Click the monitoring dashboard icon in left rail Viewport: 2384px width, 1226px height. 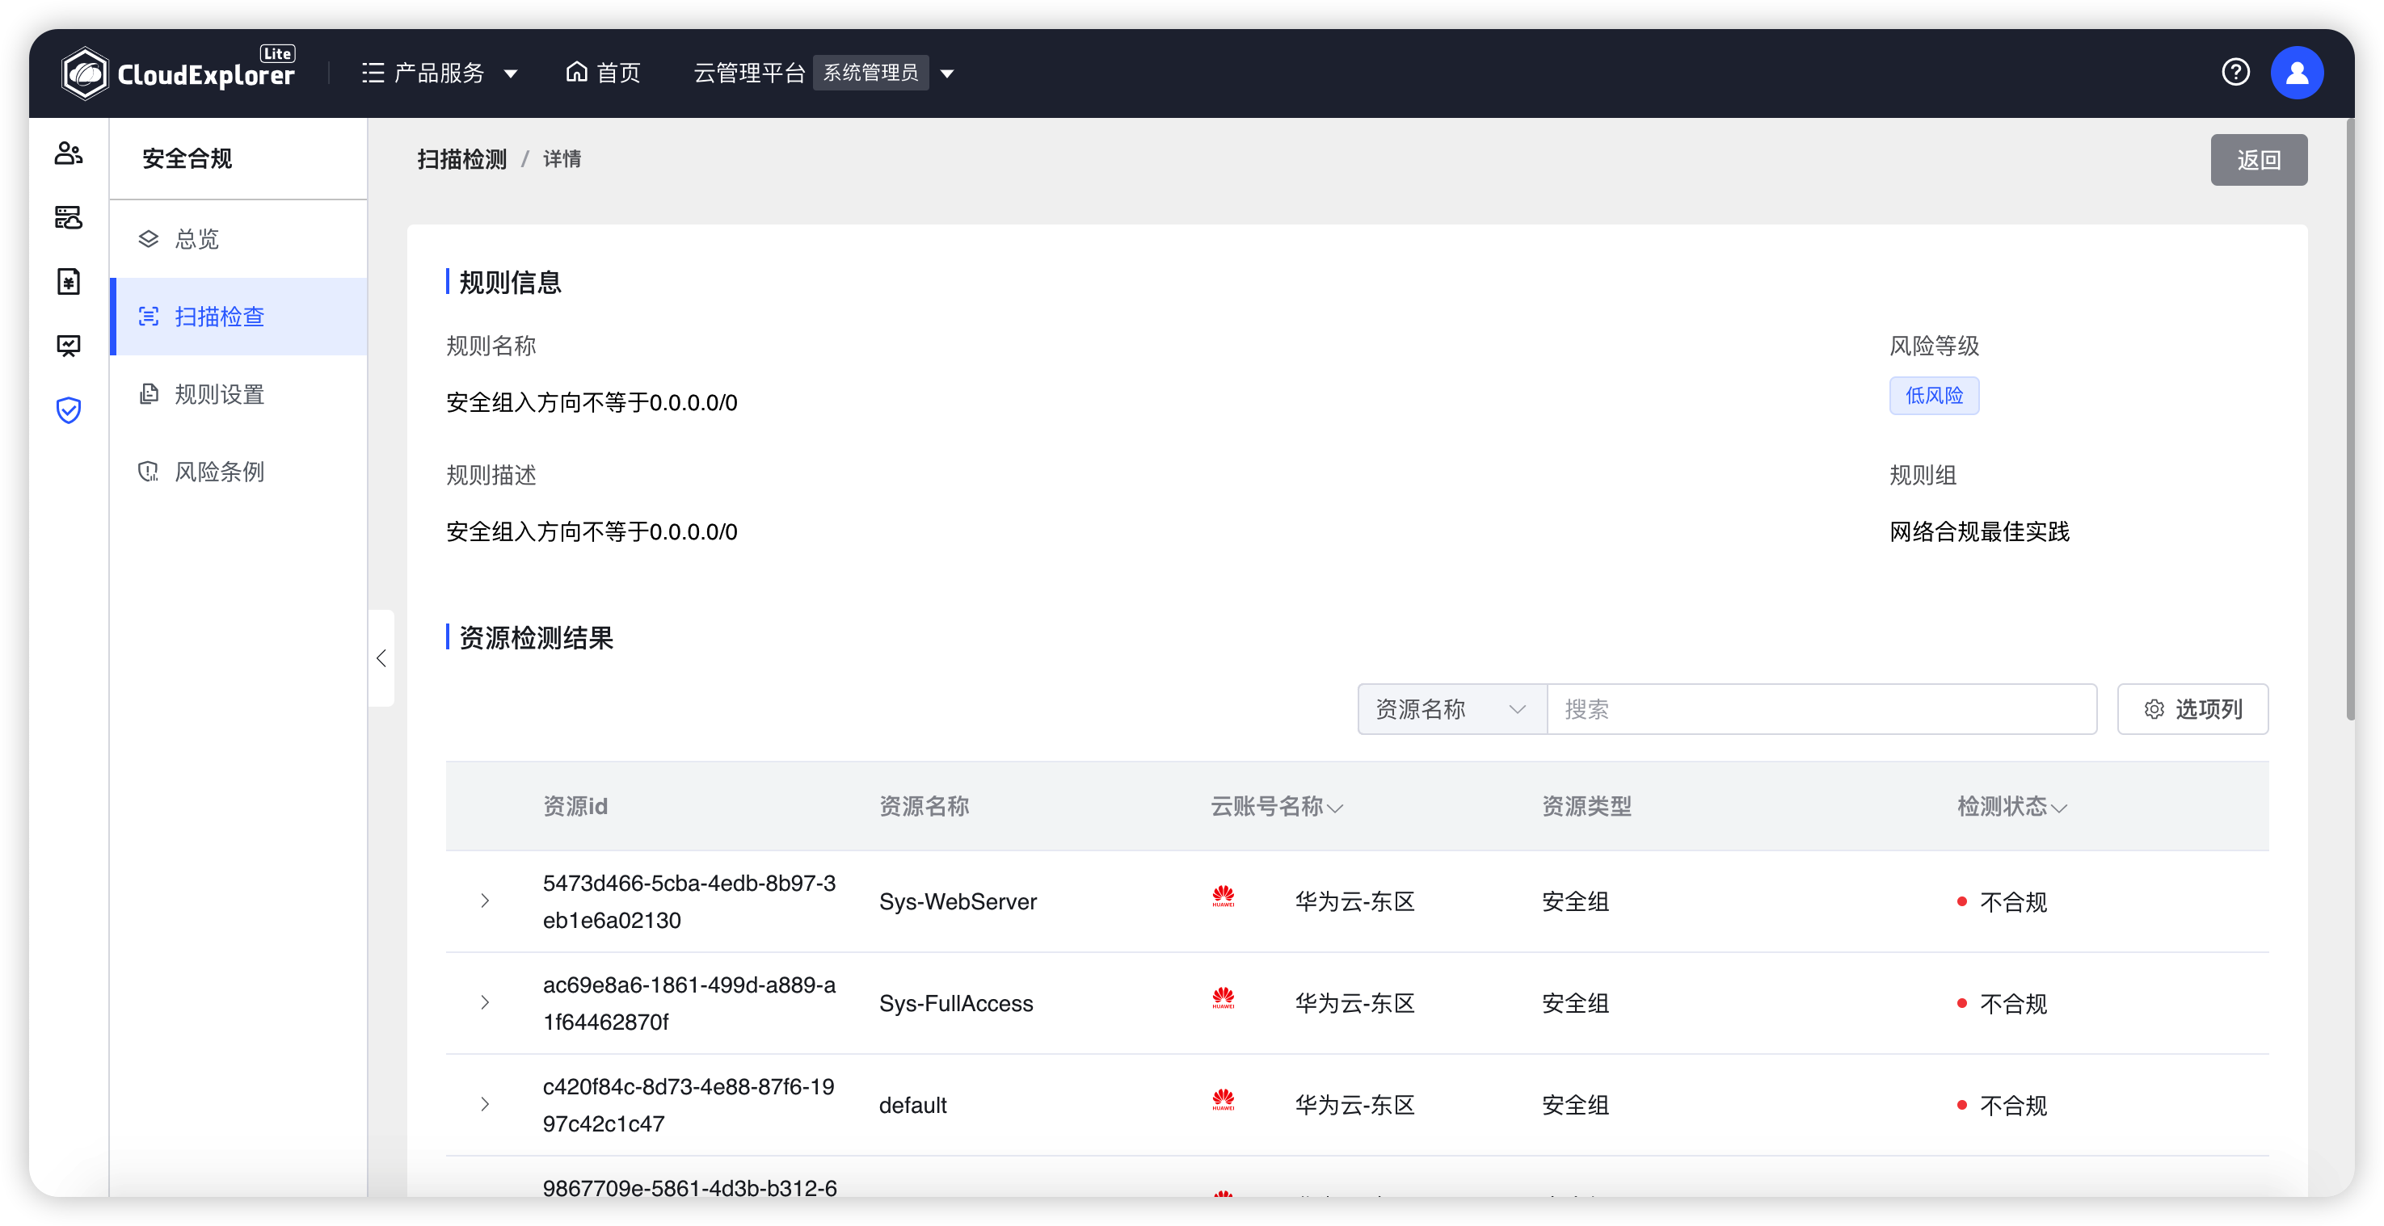pos(69,346)
